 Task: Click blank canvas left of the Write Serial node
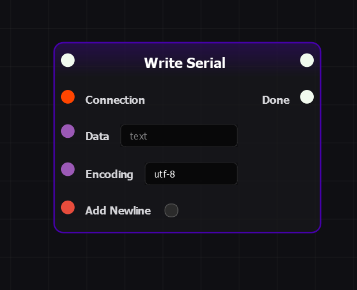26,138
